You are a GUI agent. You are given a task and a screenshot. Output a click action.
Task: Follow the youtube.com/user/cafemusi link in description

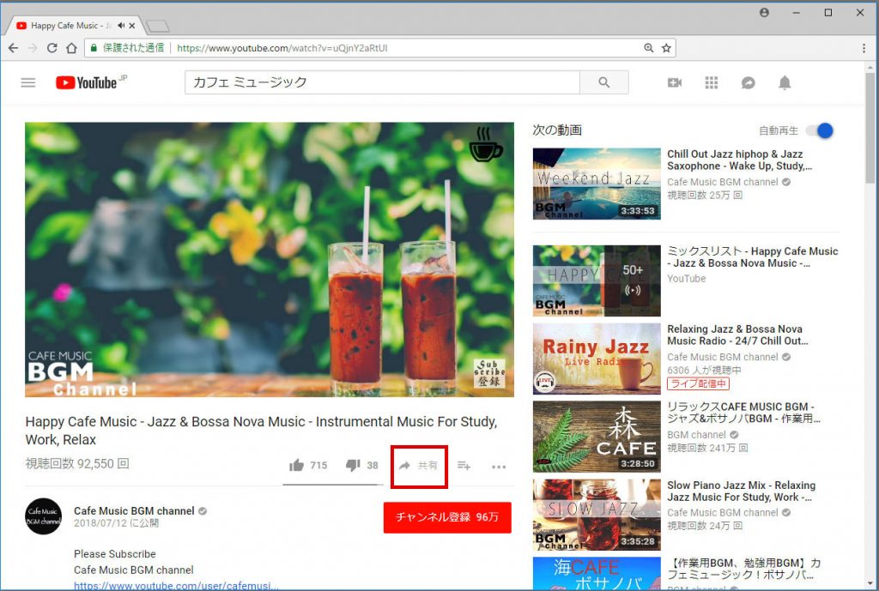[176, 586]
